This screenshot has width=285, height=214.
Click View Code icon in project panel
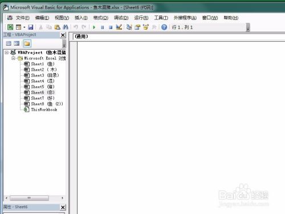9,43
